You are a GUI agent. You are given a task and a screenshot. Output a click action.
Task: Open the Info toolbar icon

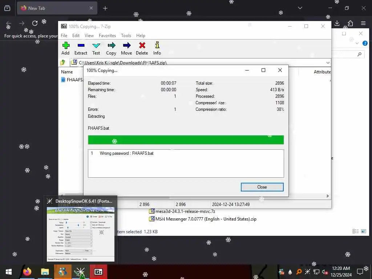(157, 45)
